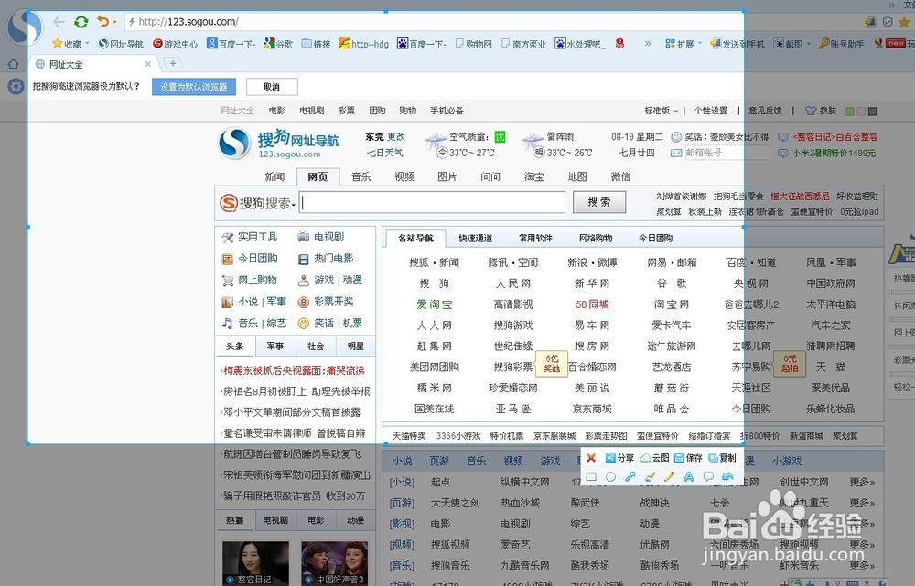The width and height of the screenshot is (915, 586).
Task: Select the rectangle drawing tool
Action: pos(591,476)
